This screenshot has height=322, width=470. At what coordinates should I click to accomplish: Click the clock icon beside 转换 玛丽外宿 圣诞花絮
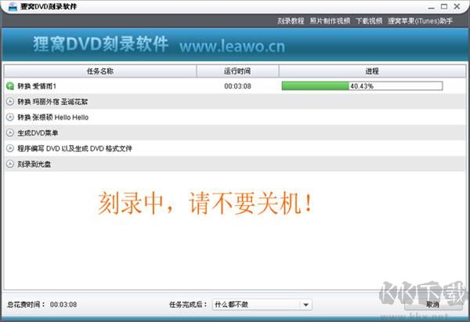[10, 102]
